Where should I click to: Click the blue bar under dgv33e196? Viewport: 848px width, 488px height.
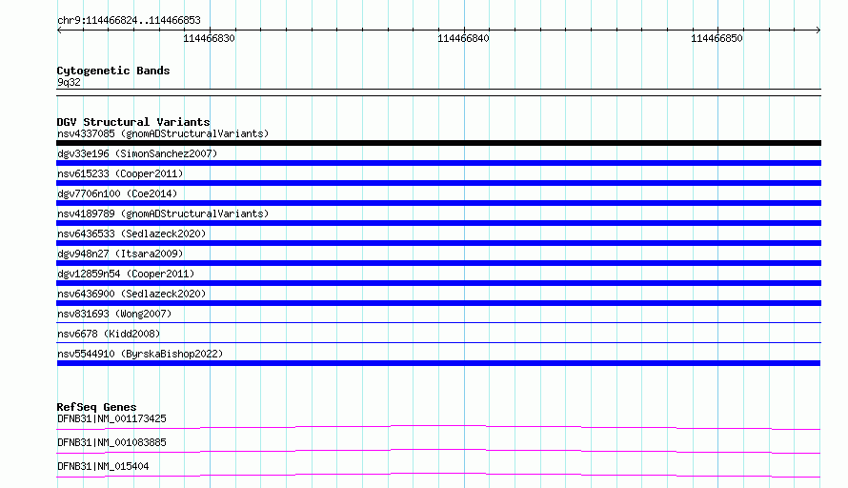click(x=438, y=163)
